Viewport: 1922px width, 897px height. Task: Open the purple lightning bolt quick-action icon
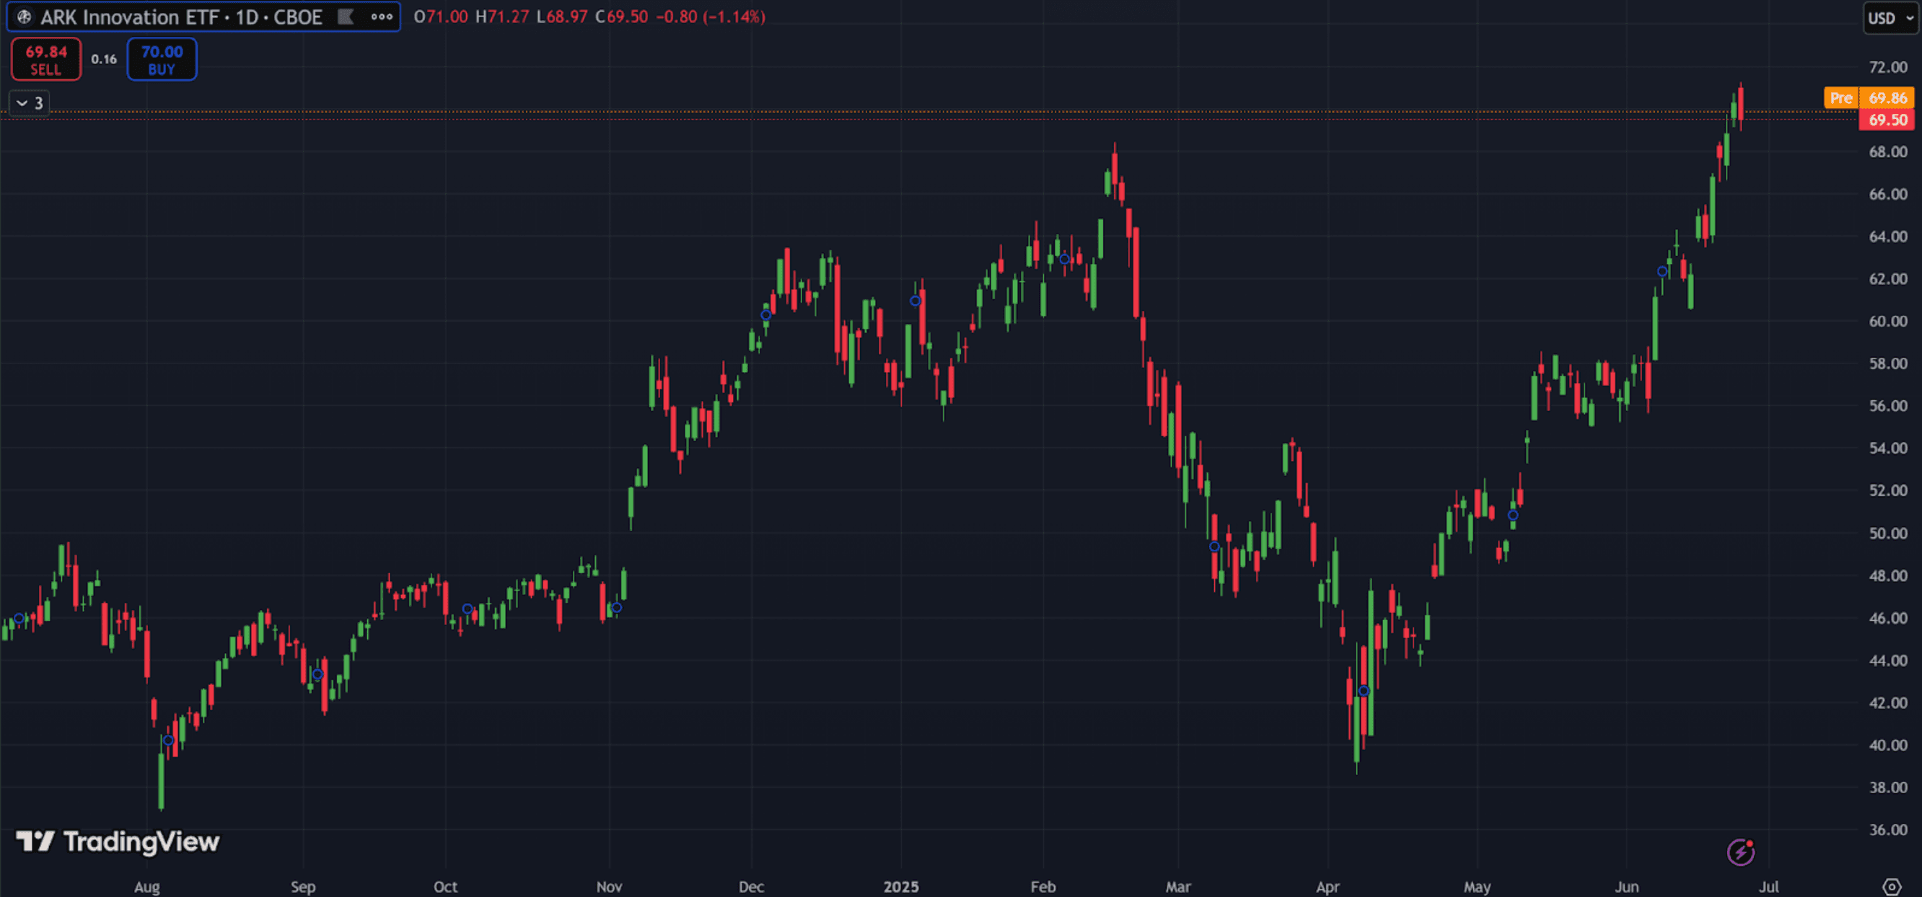(1740, 852)
